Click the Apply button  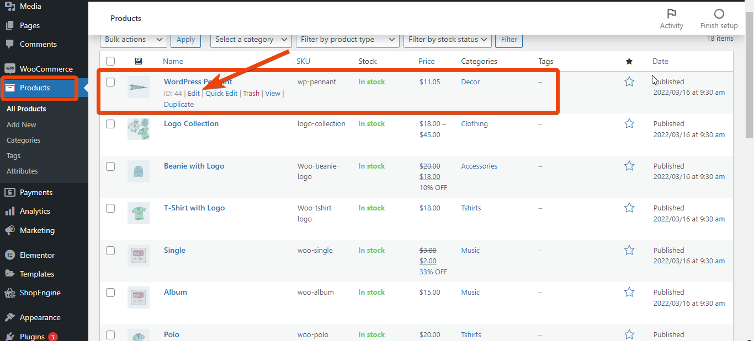tap(186, 40)
